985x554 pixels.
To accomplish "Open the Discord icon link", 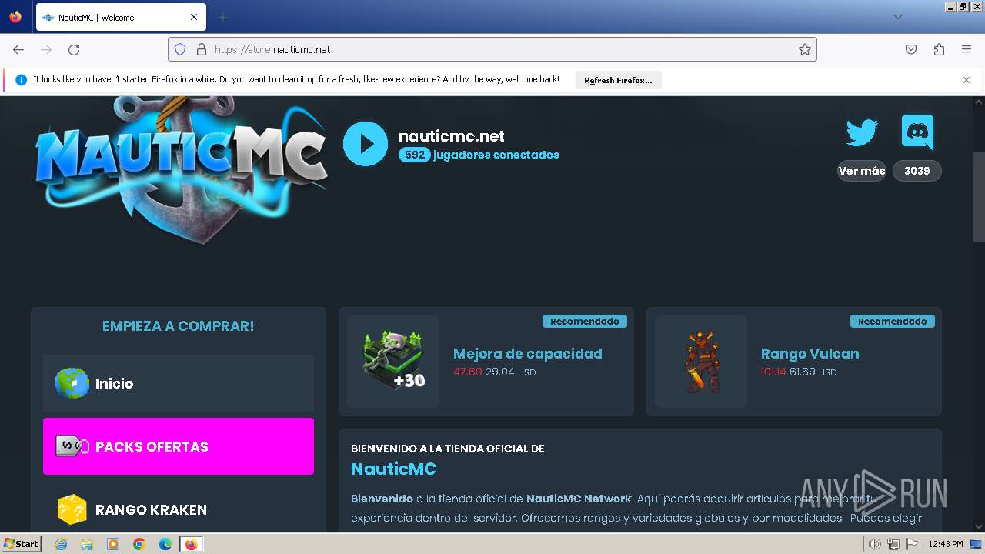I will pyautogui.click(x=917, y=132).
